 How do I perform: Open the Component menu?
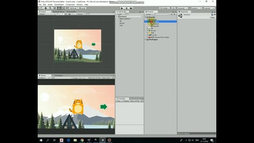pyautogui.click(x=70, y=4)
